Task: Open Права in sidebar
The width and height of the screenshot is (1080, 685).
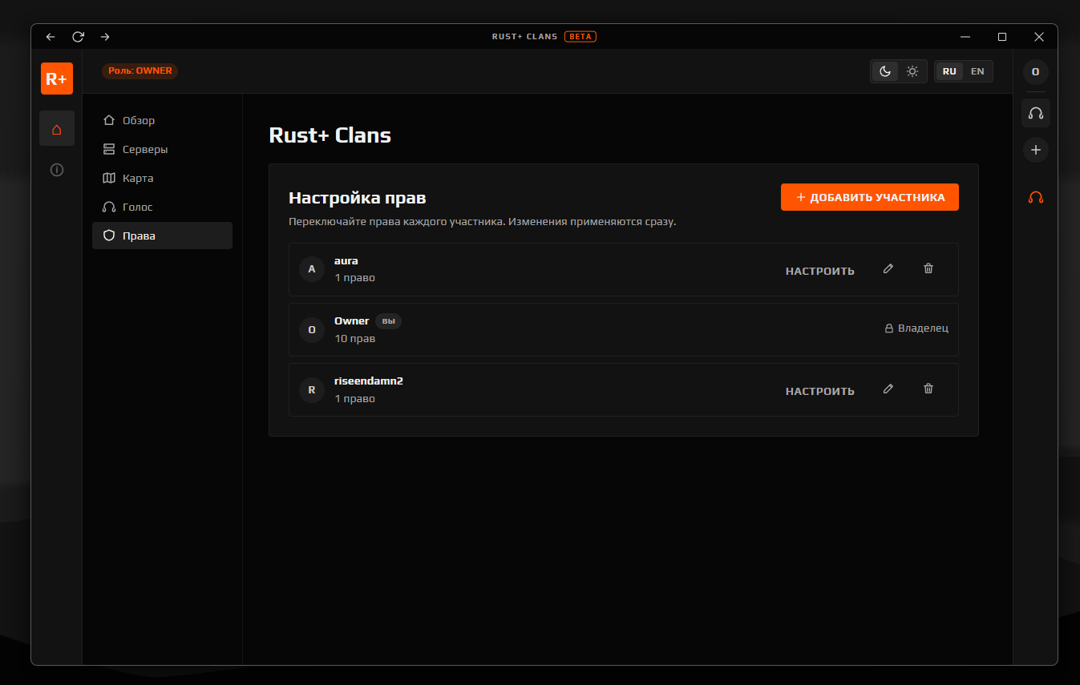Action: (x=162, y=236)
